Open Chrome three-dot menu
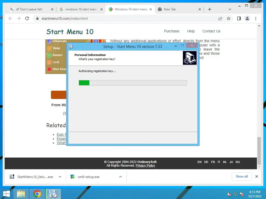266x199 pixels. [x=256, y=18]
